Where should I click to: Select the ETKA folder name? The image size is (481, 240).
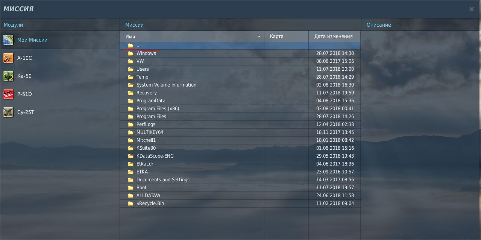pos(142,172)
